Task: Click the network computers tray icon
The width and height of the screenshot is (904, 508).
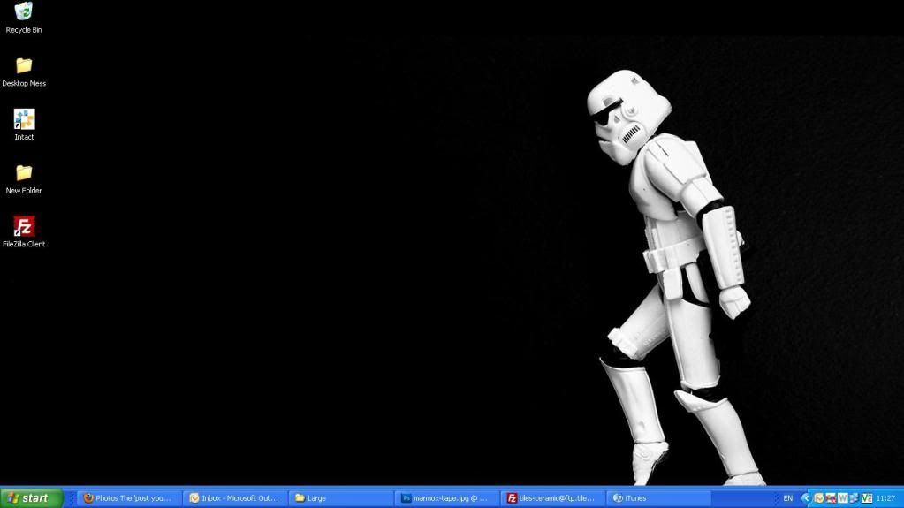Action: tap(855, 498)
